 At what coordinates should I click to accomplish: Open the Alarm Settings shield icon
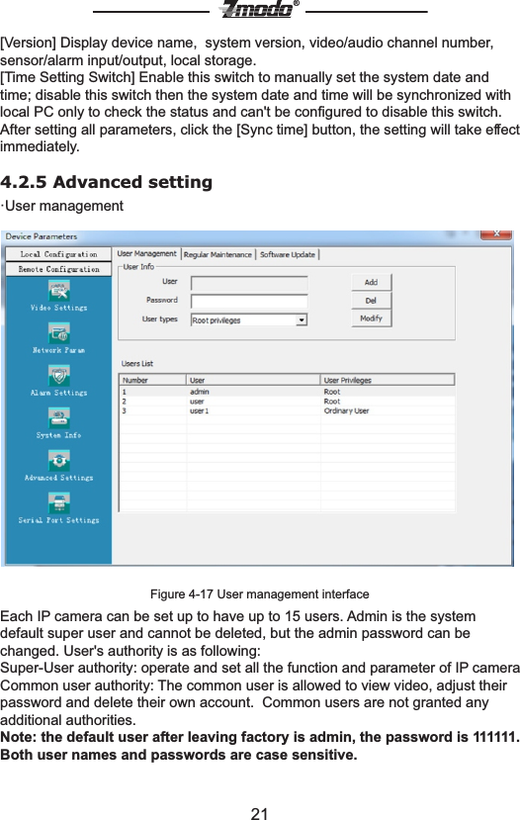[x=59, y=376]
